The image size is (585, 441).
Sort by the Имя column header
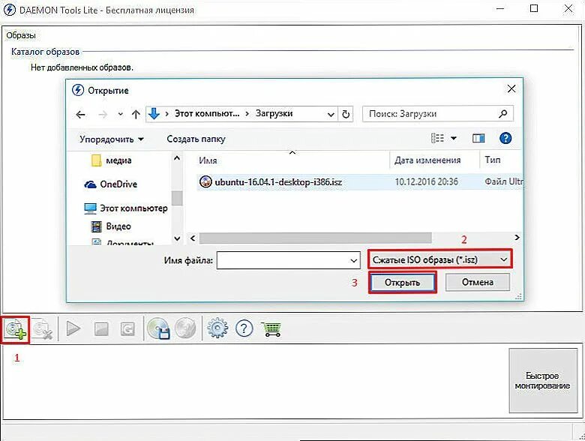208,160
